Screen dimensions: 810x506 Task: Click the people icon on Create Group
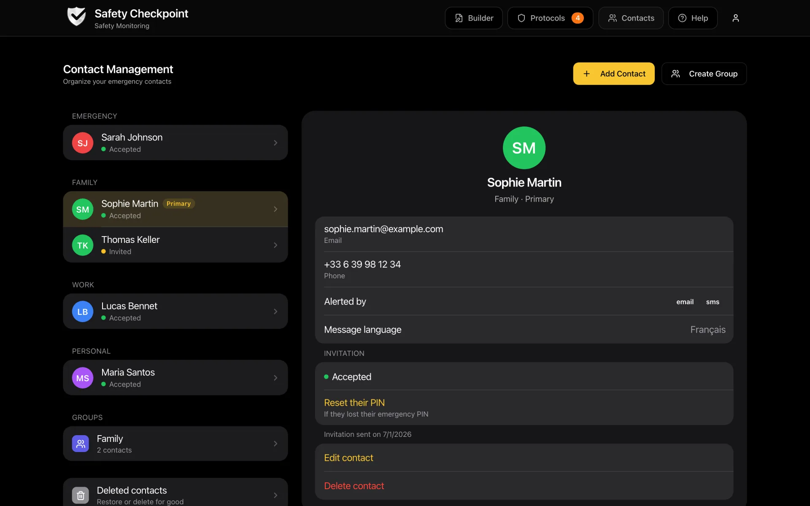(x=675, y=74)
